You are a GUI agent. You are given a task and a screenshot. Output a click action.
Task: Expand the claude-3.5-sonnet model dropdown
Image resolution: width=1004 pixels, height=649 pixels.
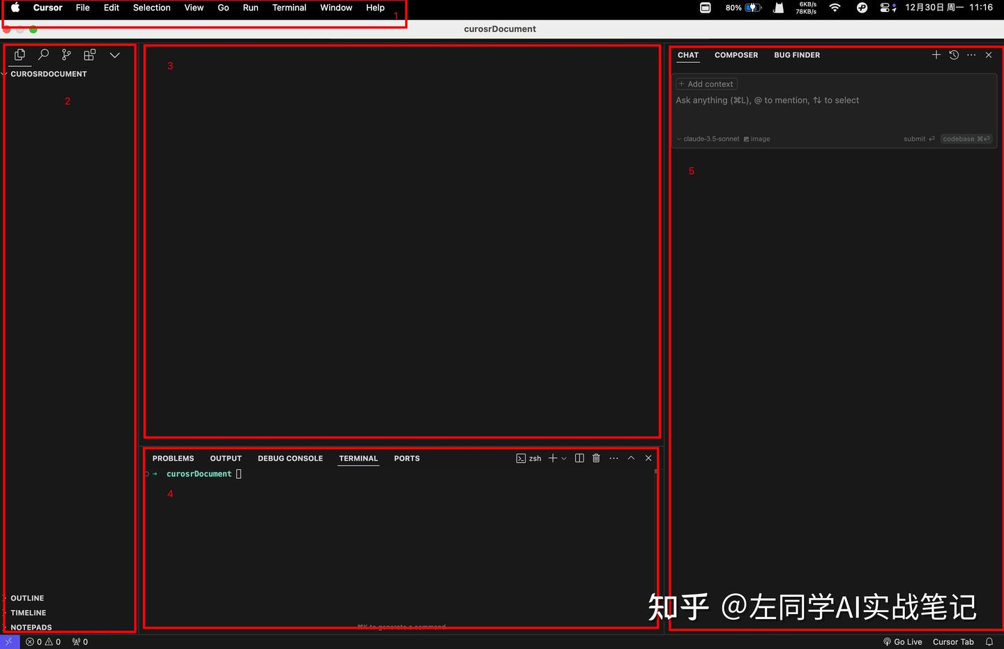pyautogui.click(x=708, y=139)
